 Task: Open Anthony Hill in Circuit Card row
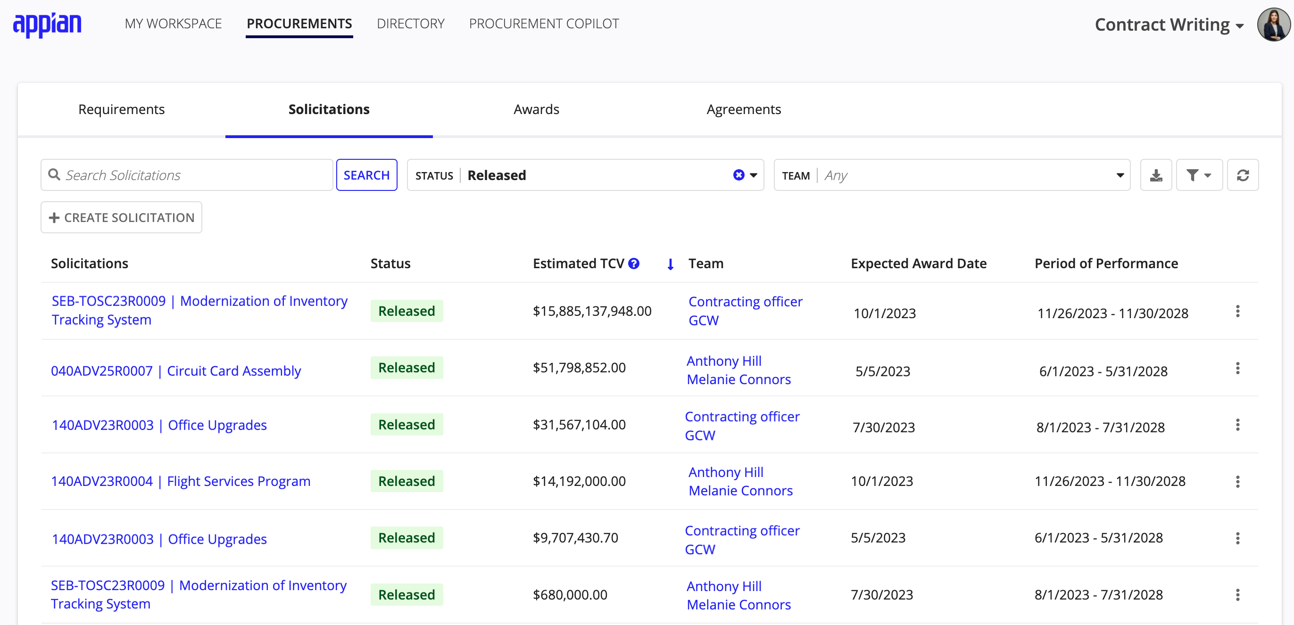tap(724, 361)
